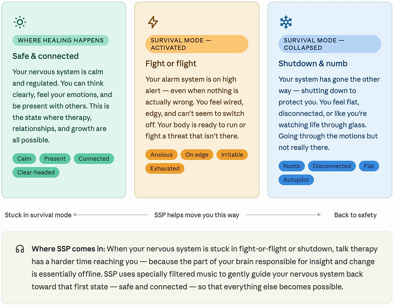Choose the Connected tag
This screenshot has height=305, width=394.
[x=94, y=158]
